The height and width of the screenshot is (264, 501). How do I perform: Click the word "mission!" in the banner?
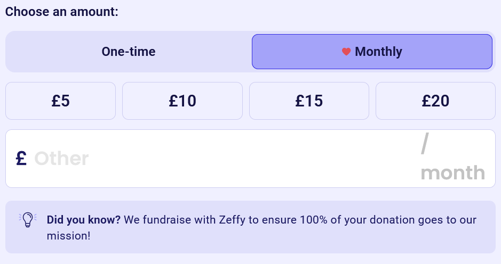(x=69, y=235)
